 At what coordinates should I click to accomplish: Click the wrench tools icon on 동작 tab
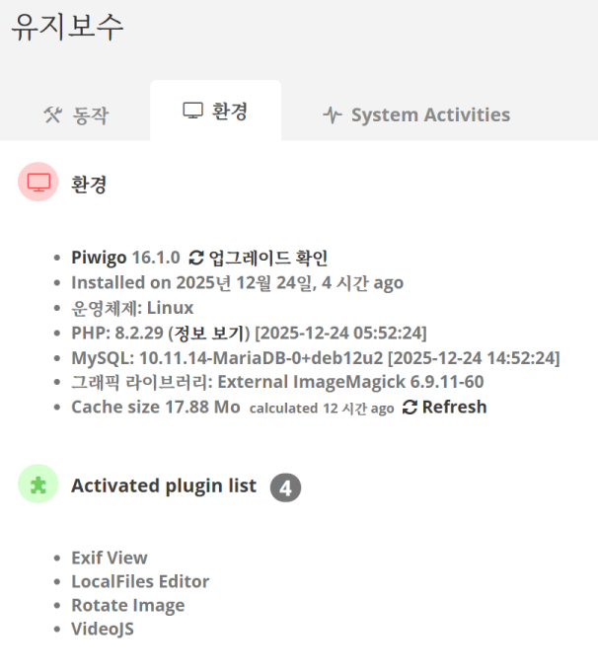[52, 114]
